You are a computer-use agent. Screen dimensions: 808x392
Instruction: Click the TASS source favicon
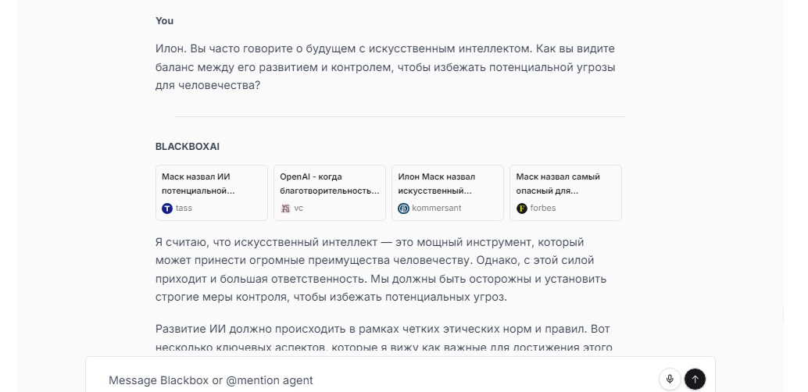[x=167, y=208]
